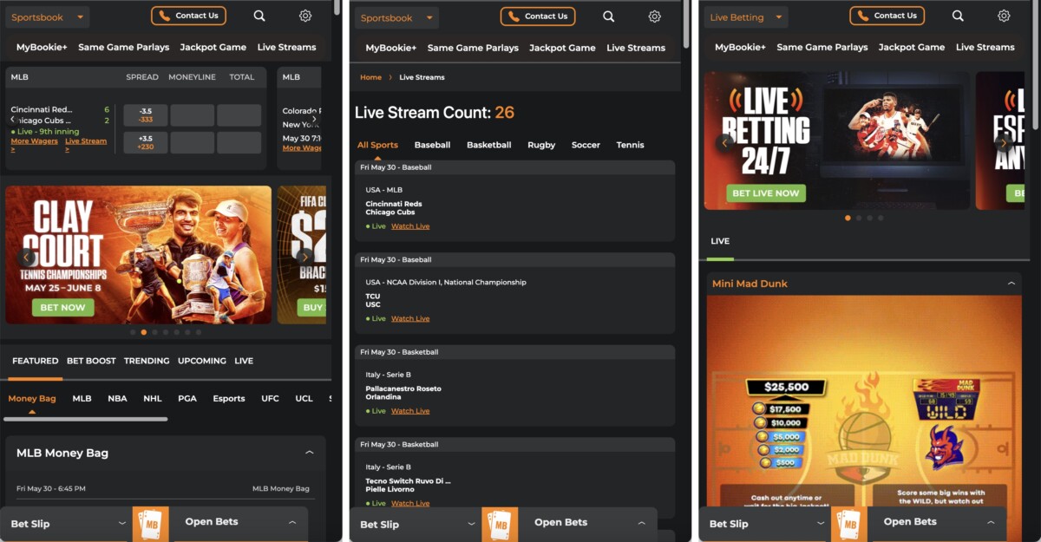Go to previous Live Betting banner slide
Viewport: 1041px width, 542px height.
(x=725, y=143)
